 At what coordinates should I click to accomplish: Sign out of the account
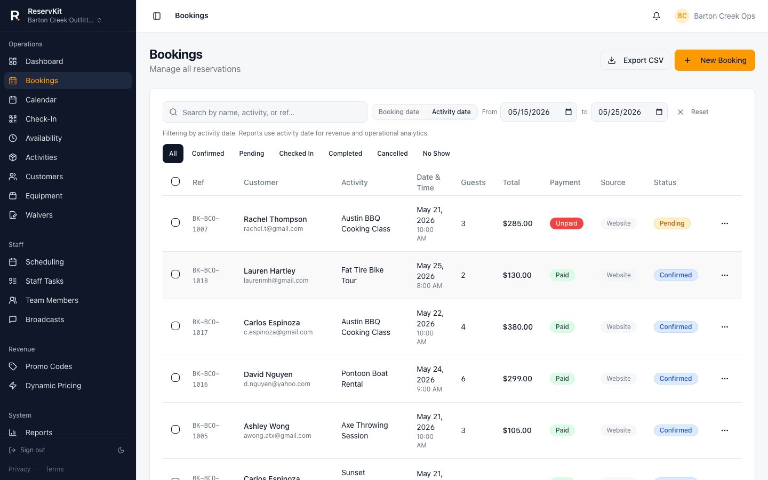coord(27,450)
